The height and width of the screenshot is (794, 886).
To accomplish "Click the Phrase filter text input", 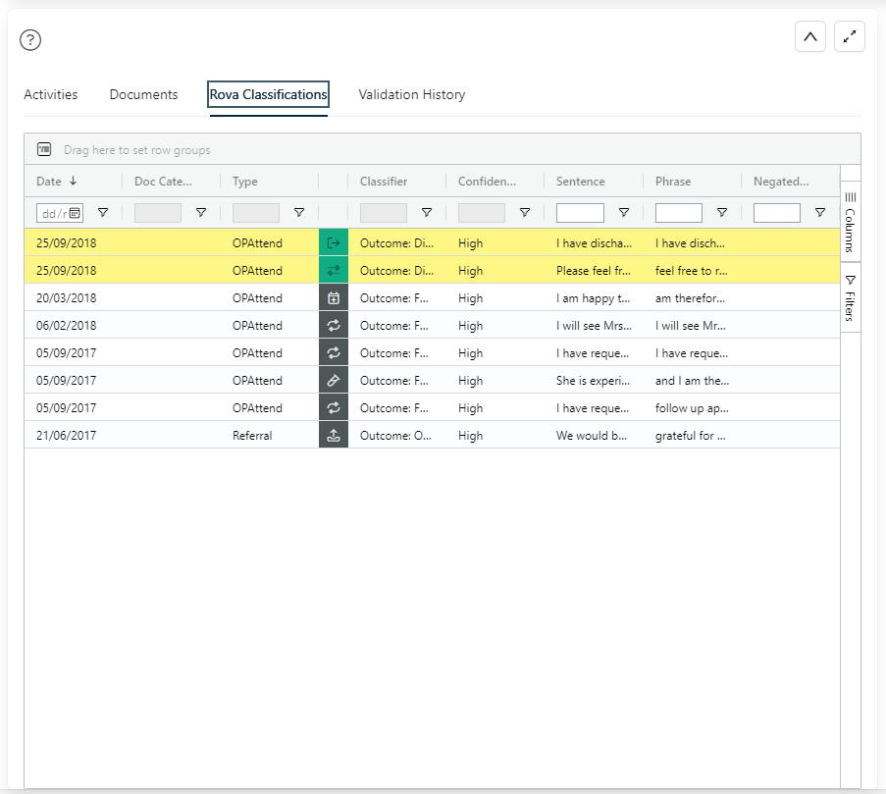I will pyautogui.click(x=678, y=213).
